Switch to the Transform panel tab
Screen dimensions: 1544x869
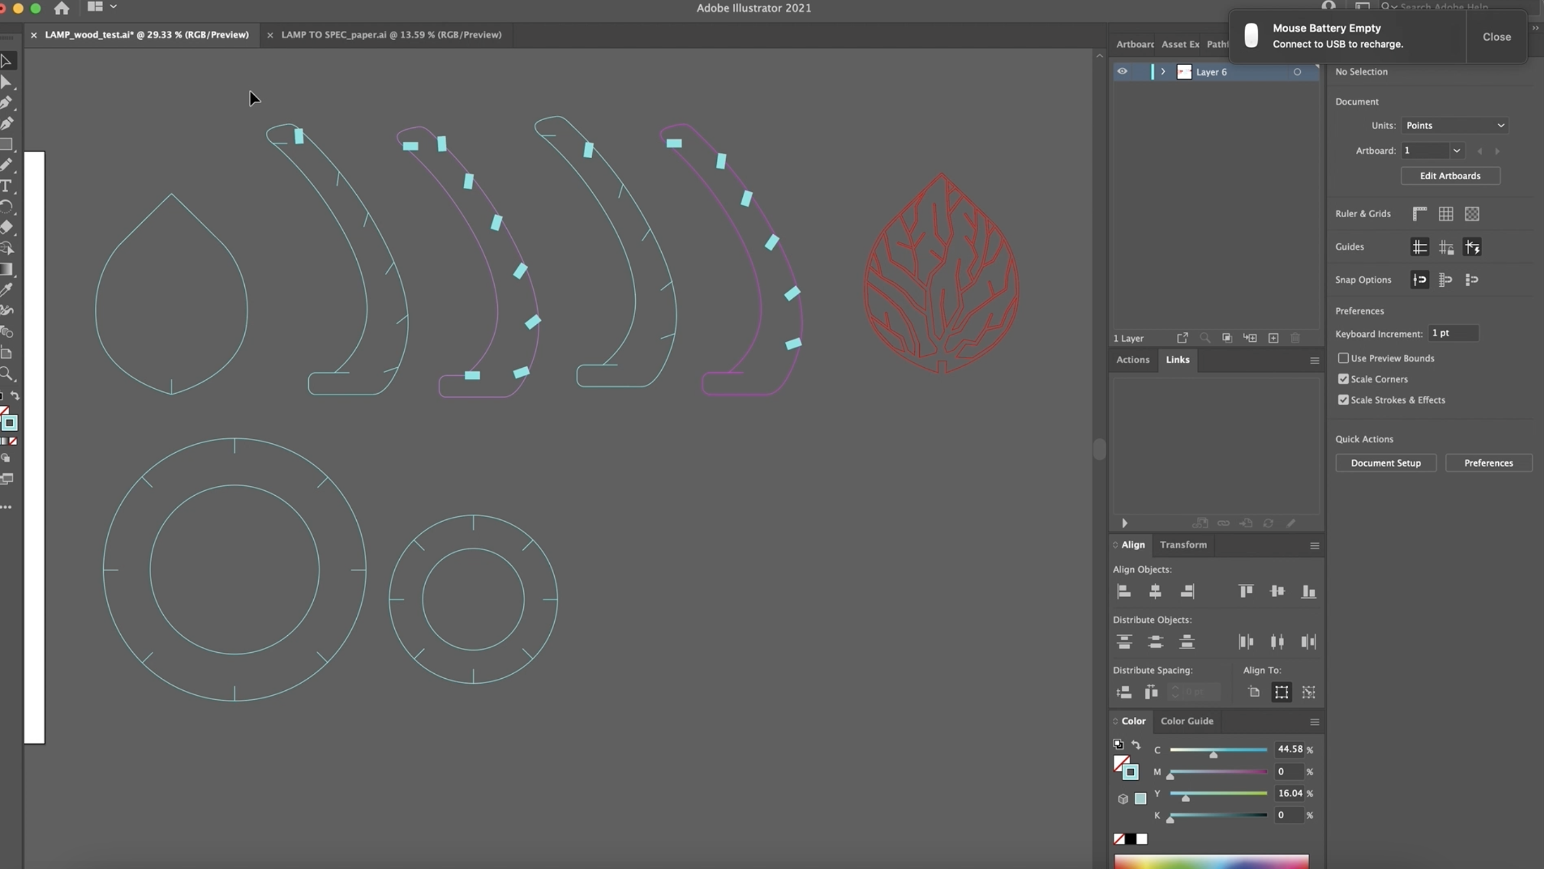1183,545
